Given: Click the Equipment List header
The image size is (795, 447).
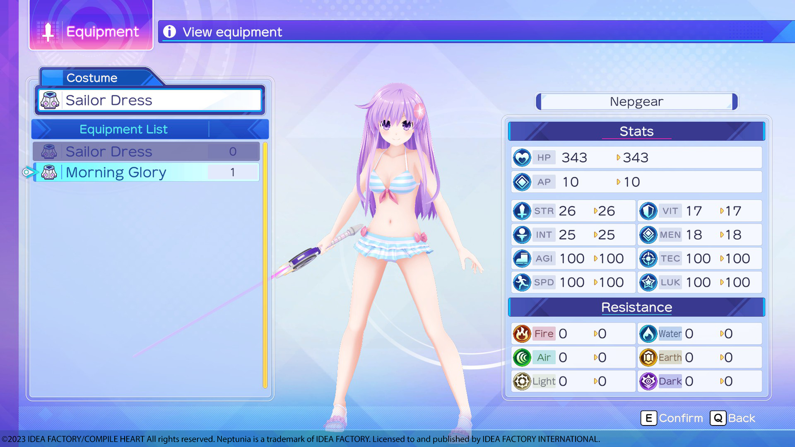Looking at the screenshot, I should tap(150, 130).
